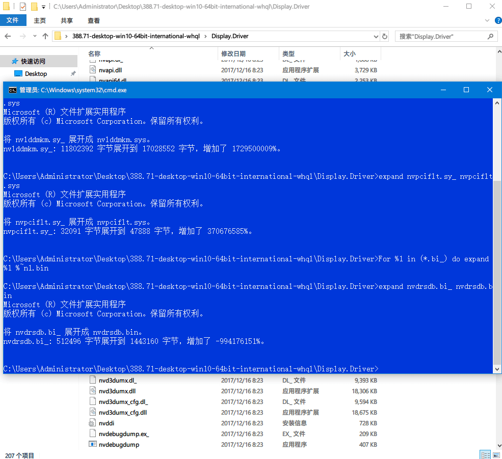Go back with the left arrow button
Image resolution: width=502 pixels, height=459 pixels.
(x=8, y=36)
